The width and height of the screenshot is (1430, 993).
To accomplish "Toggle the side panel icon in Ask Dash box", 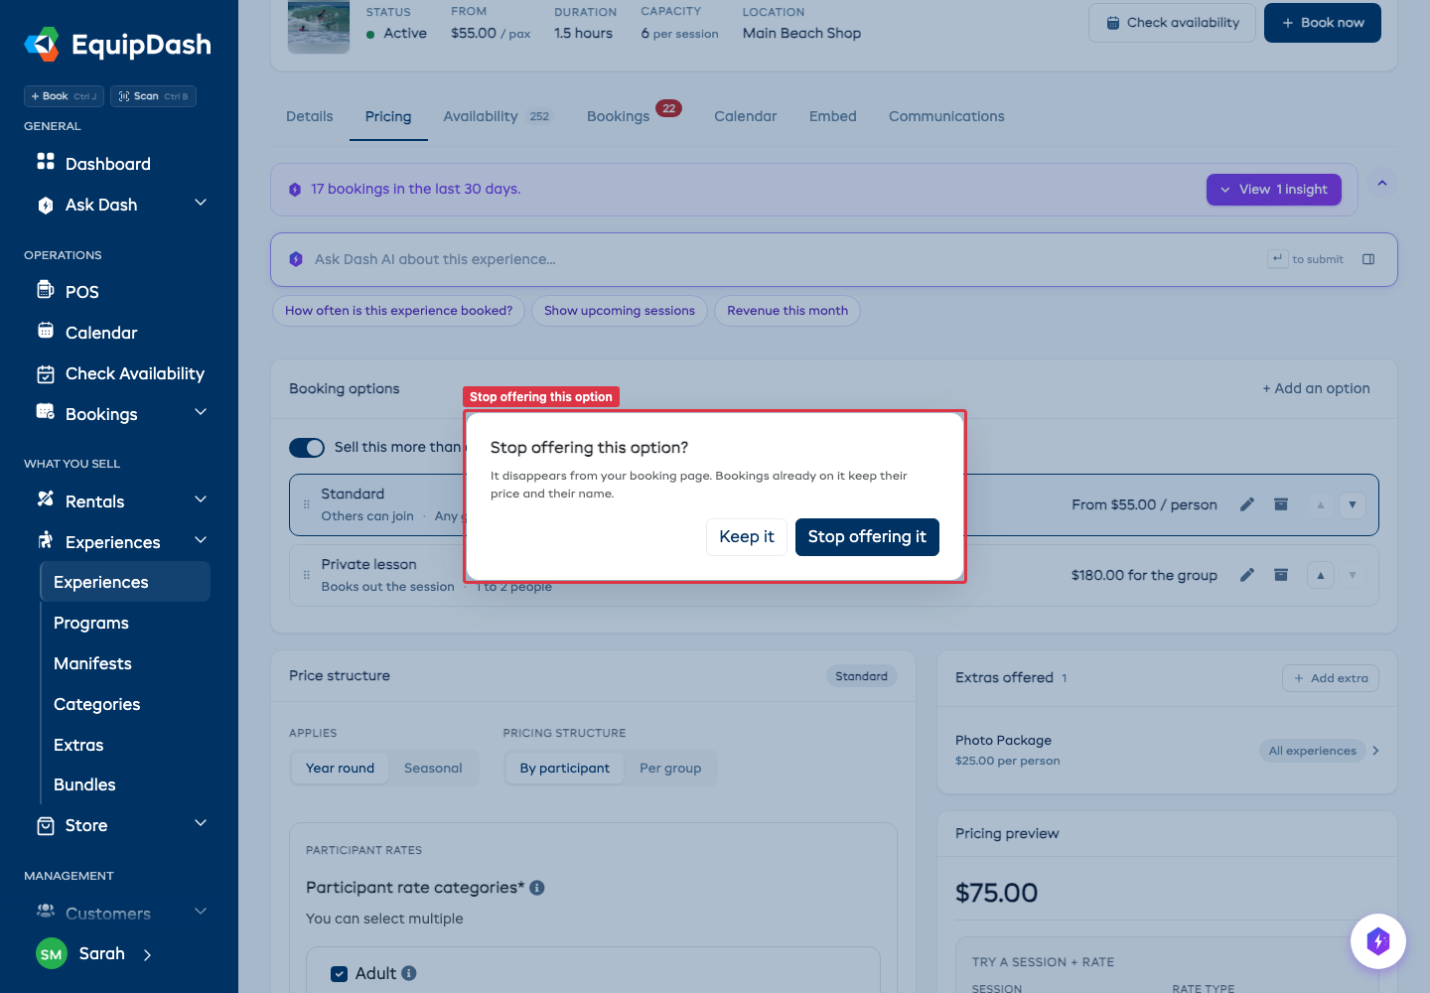I will 1368,259.
